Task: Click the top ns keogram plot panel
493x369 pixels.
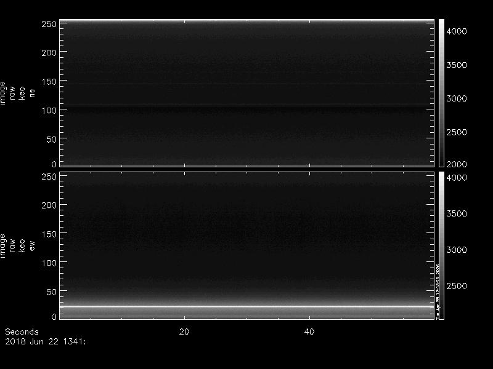Action: click(247, 93)
